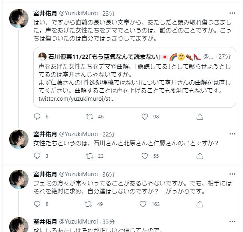
Task: Like the tweet with 98 likes
Action: 145,117
